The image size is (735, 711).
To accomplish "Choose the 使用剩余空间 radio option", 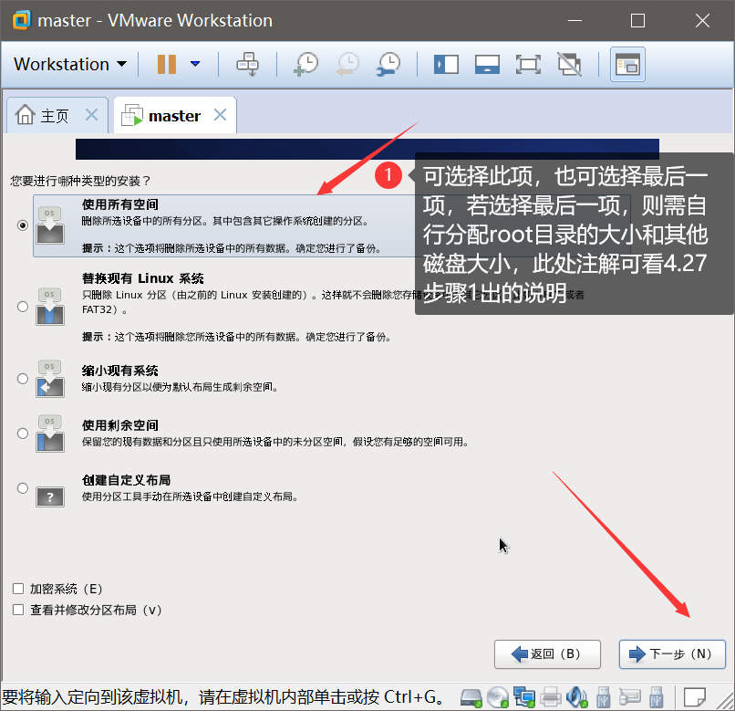I will click(23, 434).
